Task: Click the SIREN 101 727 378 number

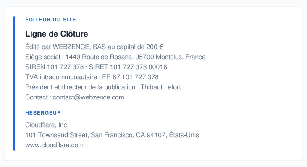Action: [55, 67]
